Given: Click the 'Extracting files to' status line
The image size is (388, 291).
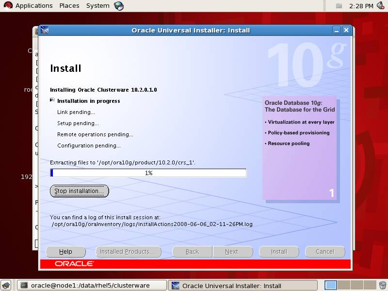Looking at the screenshot, I should coord(123,162).
